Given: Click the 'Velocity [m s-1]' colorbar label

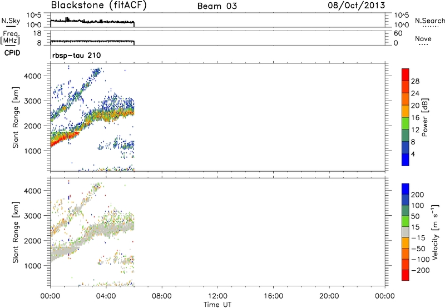Looking at the screenshot, I should click(x=435, y=232).
